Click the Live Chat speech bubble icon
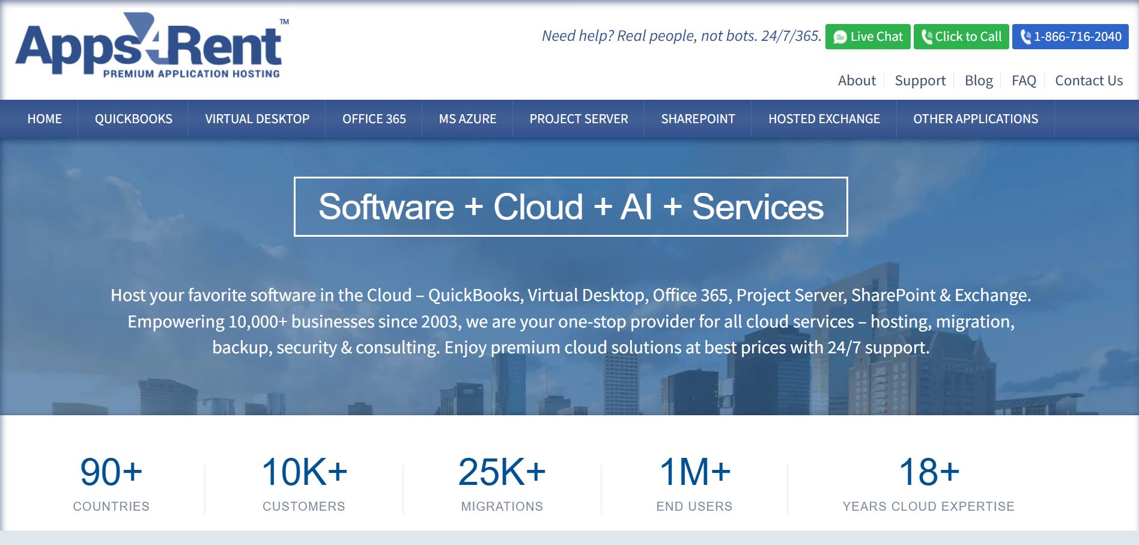The height and width of the screenshot is (545, 1139). click(840, 37)
